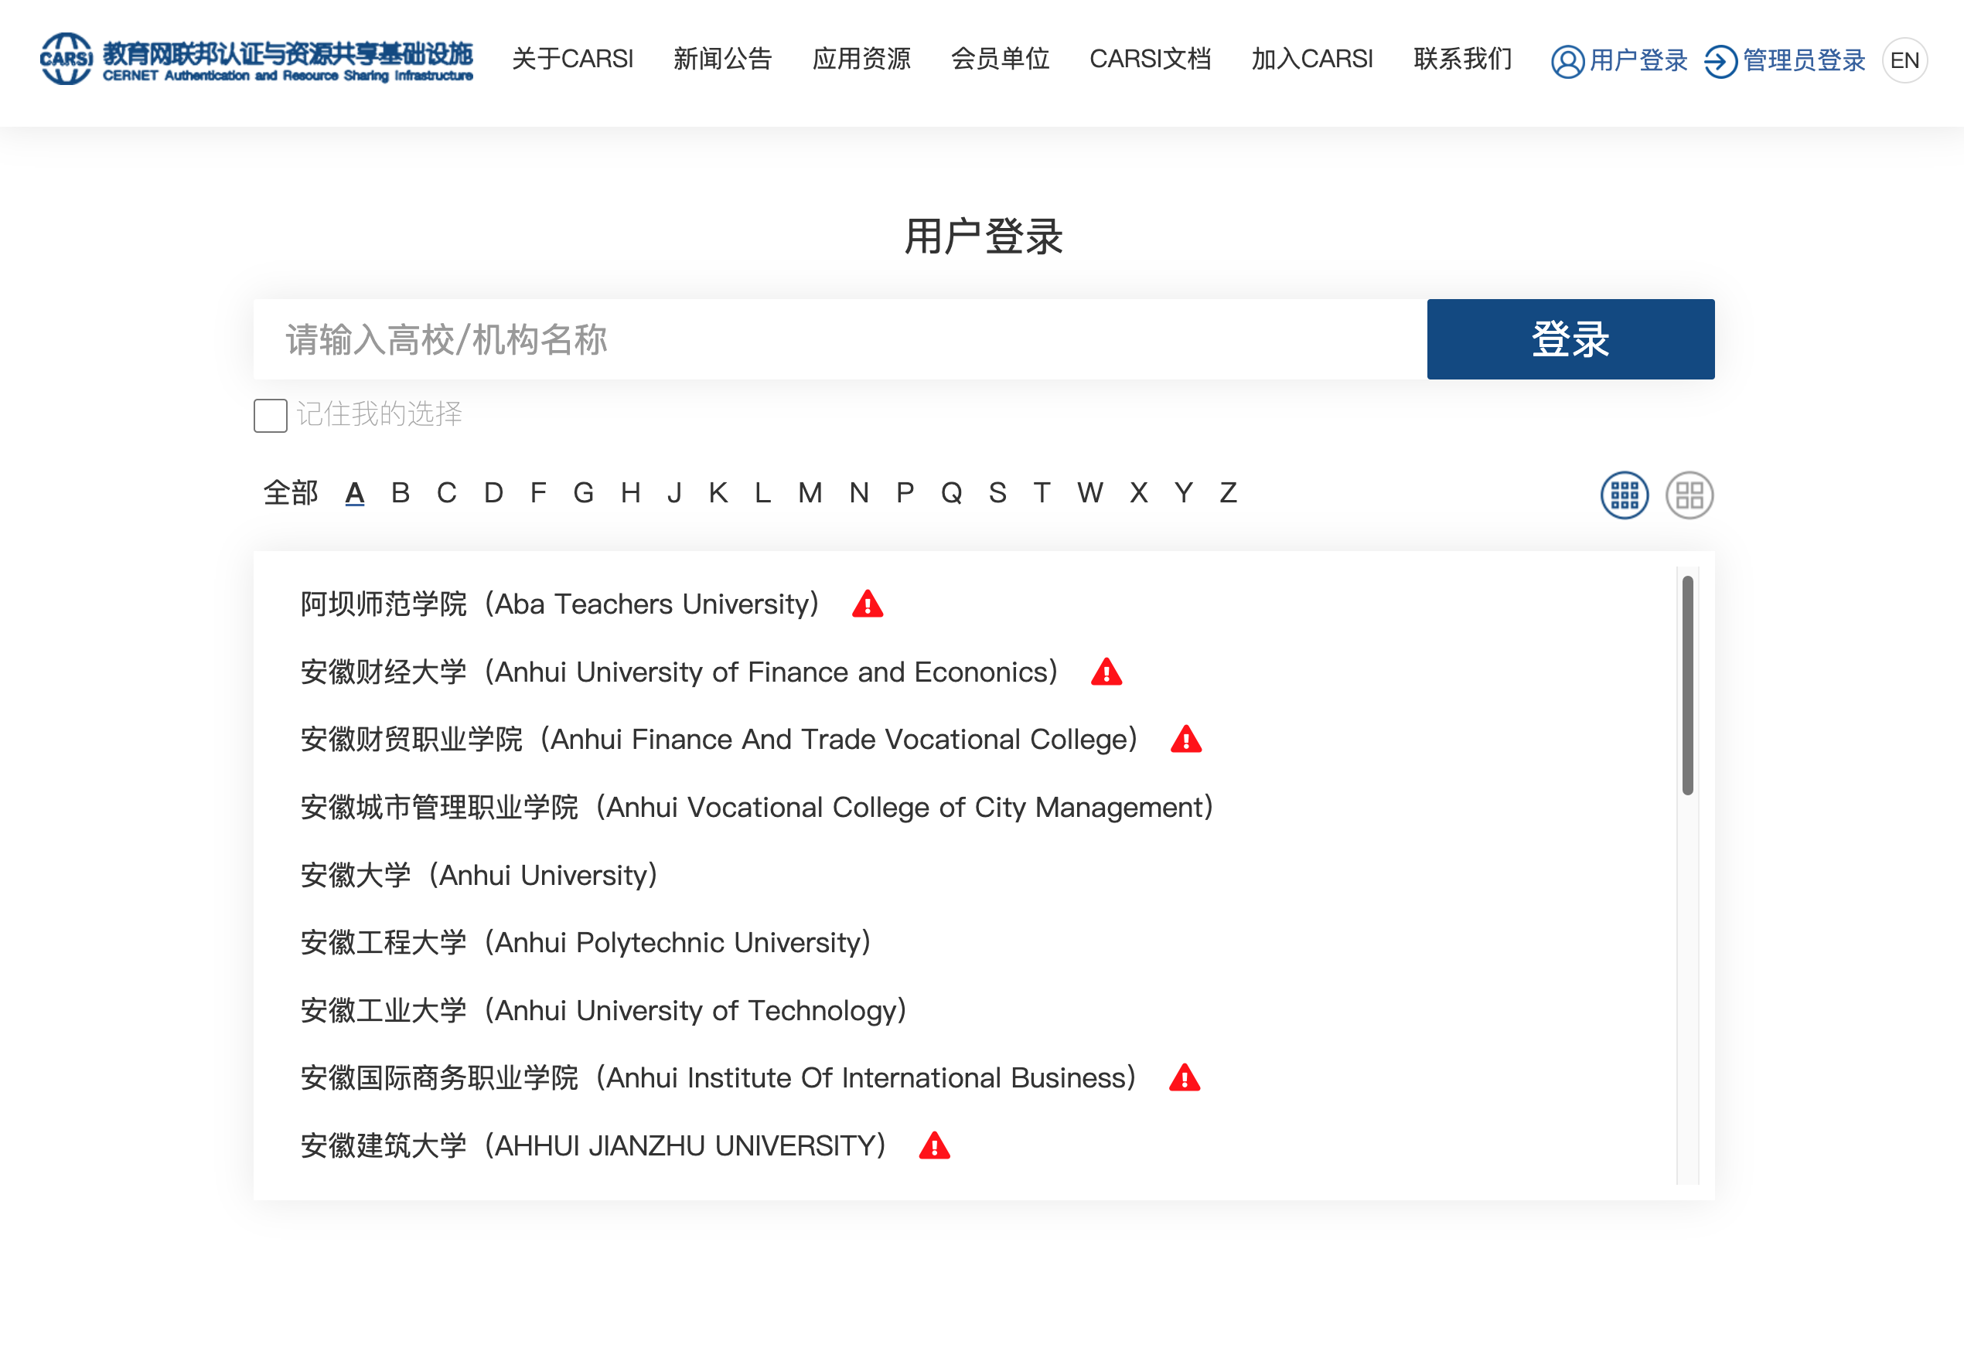Select letter filter F
This screenshot has height=1351, width=1964.
(x=538, y=492)
